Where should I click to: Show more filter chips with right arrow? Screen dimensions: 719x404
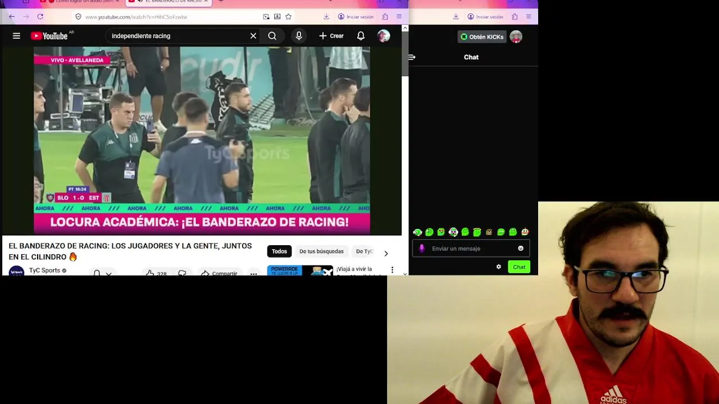[x=386, y=254]
